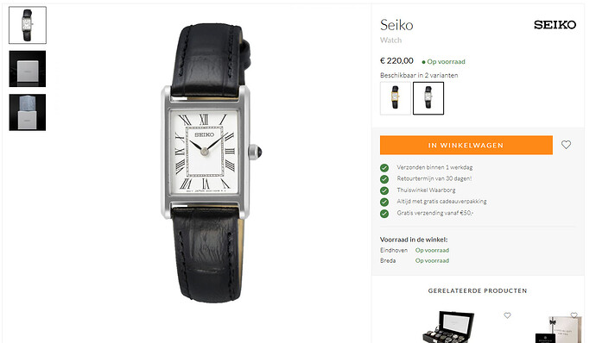The height and width of the screenshot is (343, 596).
Task: Click the Seiko product title
Action: click(396, 25)
